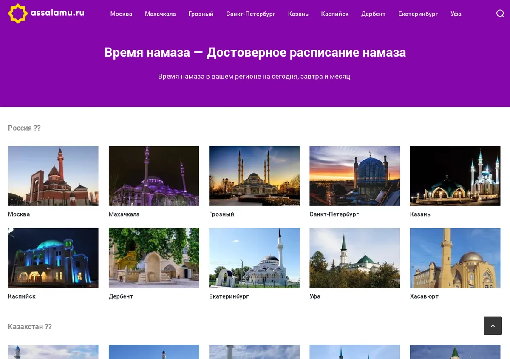Select Махачкала in the top navigation
Image resolution: width=510 pixels, height=359 pixels.
[160, 14]
